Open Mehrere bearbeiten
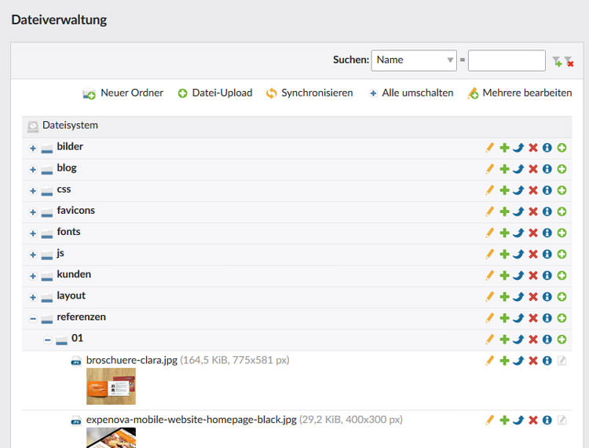Image resolution: width=589 pixels, height=448 pixels. pyautogui.click(x=520, y=93)
